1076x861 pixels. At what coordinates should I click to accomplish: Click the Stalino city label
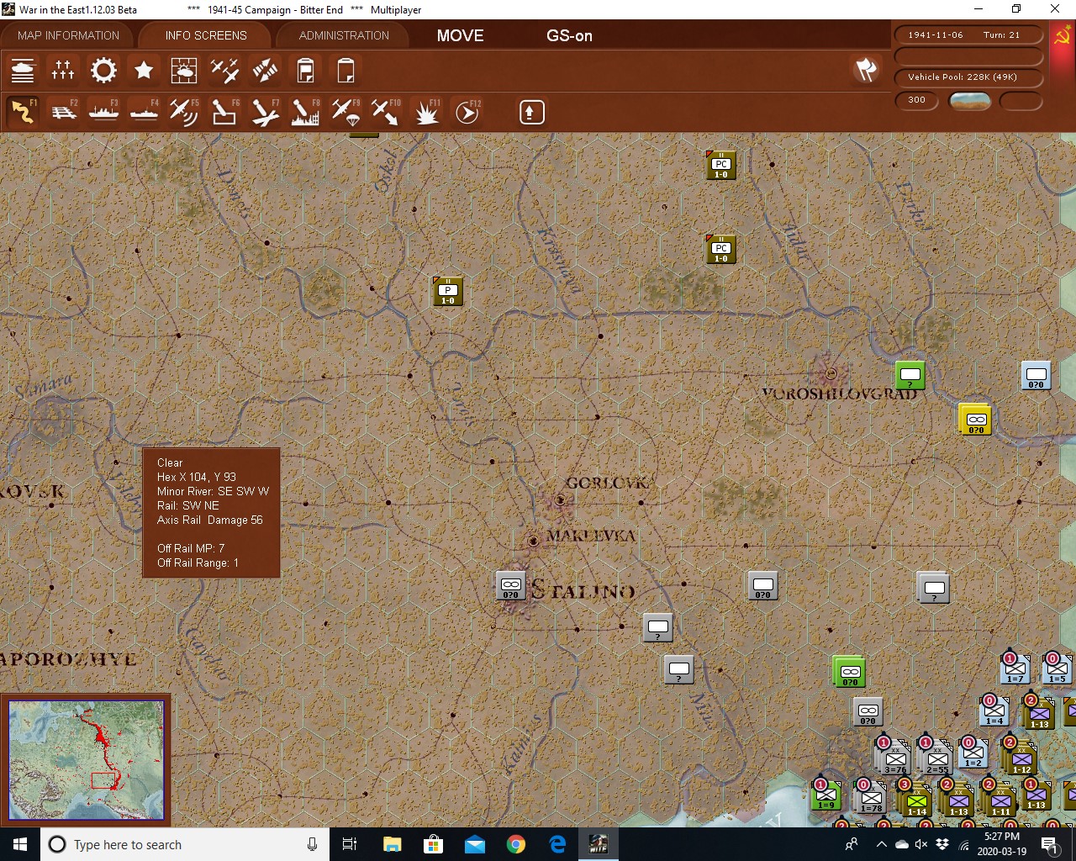coord(583,589)
